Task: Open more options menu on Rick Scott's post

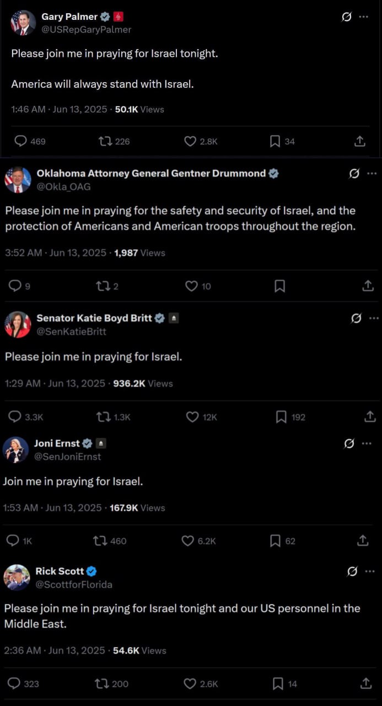Action: click(x=370, y=571)
